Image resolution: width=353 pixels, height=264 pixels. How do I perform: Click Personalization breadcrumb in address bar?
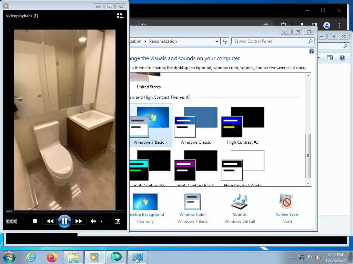(163, 41)
